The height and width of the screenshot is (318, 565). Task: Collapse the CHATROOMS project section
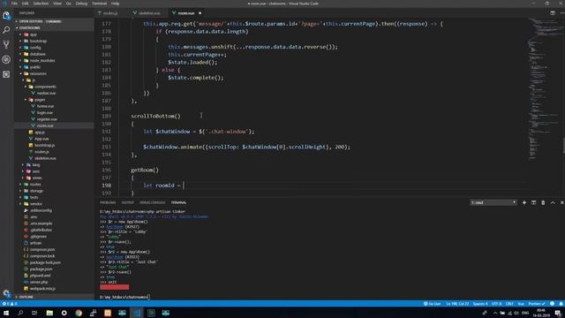(54, 27)
